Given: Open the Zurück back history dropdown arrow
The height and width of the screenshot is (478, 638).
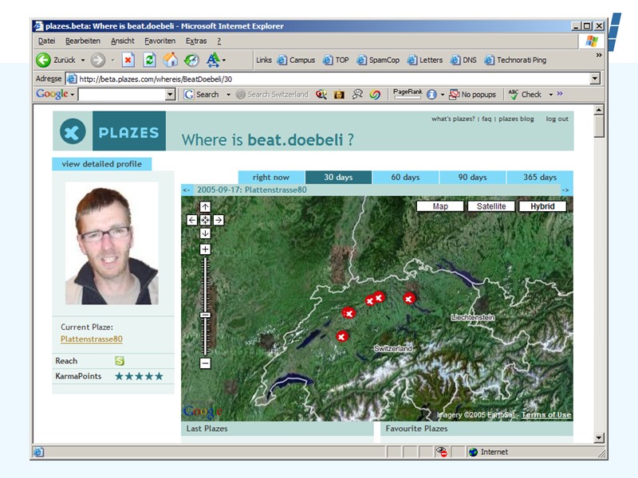Looking at the screenshot, I should 81,60.
